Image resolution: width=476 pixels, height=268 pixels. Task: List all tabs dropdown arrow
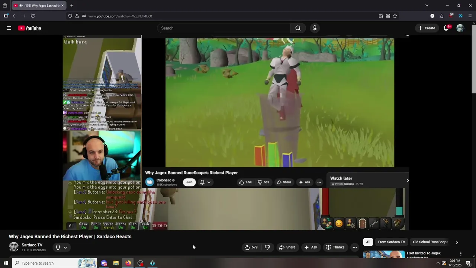427,6
